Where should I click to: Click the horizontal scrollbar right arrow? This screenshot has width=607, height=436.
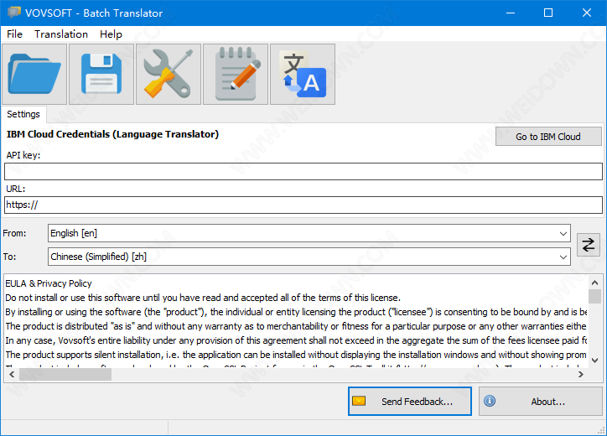pos(581,375)
